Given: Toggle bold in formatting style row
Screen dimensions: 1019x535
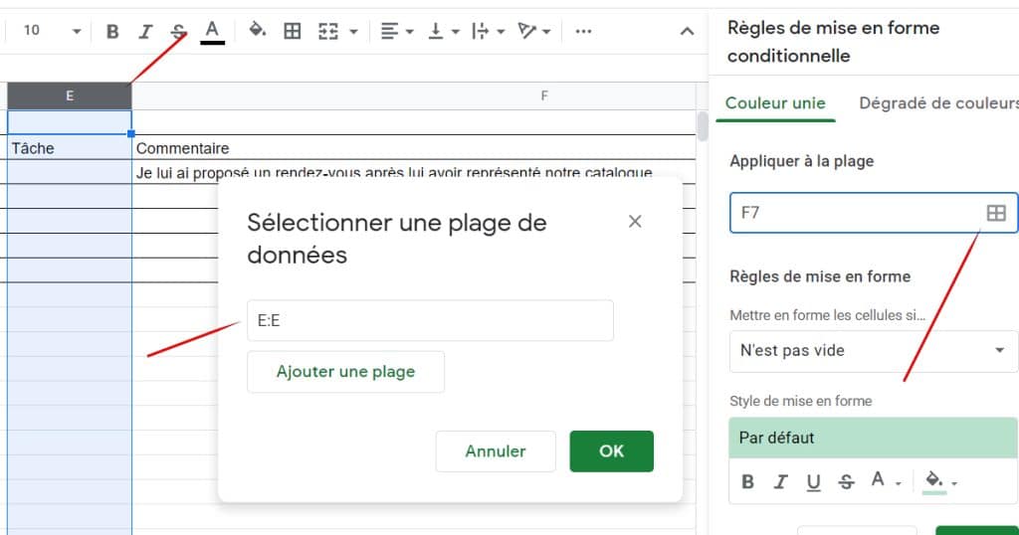Looking at the screenshot, I should [748, 481].
